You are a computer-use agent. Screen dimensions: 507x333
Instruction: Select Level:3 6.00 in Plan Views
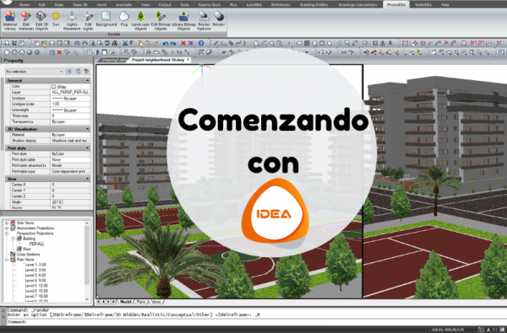pos(35,275)
